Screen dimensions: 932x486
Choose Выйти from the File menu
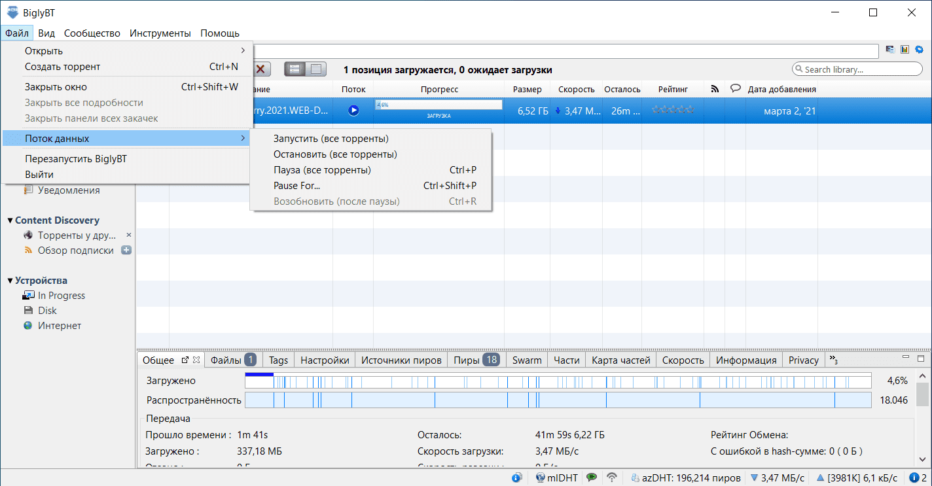click(x=126, y=175)
